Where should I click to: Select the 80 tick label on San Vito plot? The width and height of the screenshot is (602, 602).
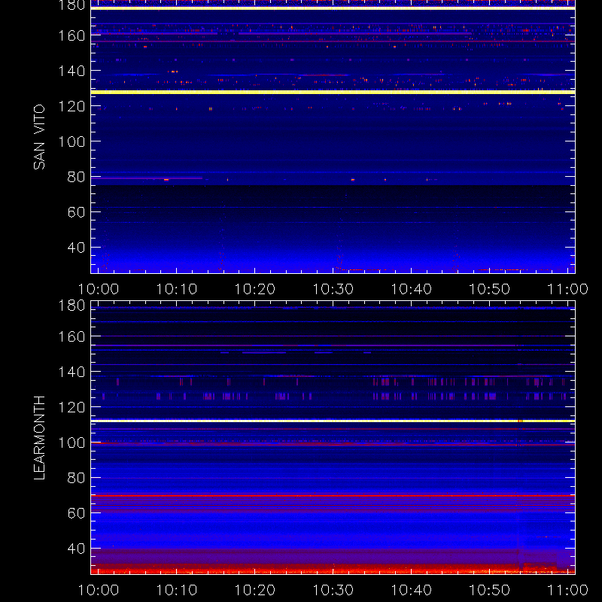[76, 177]
